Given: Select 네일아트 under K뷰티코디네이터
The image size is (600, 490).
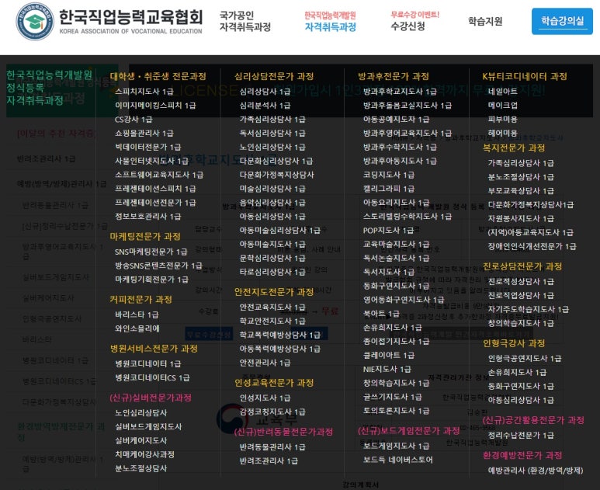Looking at the screenshot, I should click(502, 92).
